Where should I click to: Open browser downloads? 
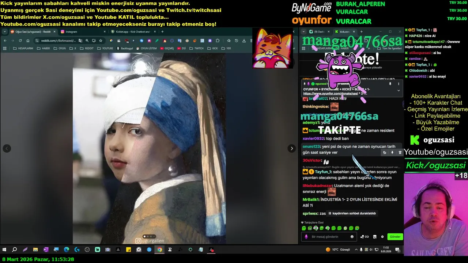pos(244,41)
